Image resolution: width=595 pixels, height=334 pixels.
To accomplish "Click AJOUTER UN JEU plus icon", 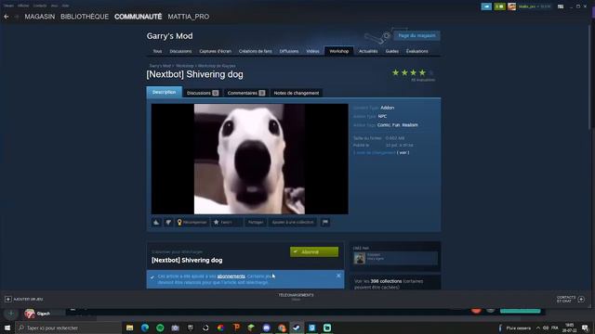I will coord(8,299).
